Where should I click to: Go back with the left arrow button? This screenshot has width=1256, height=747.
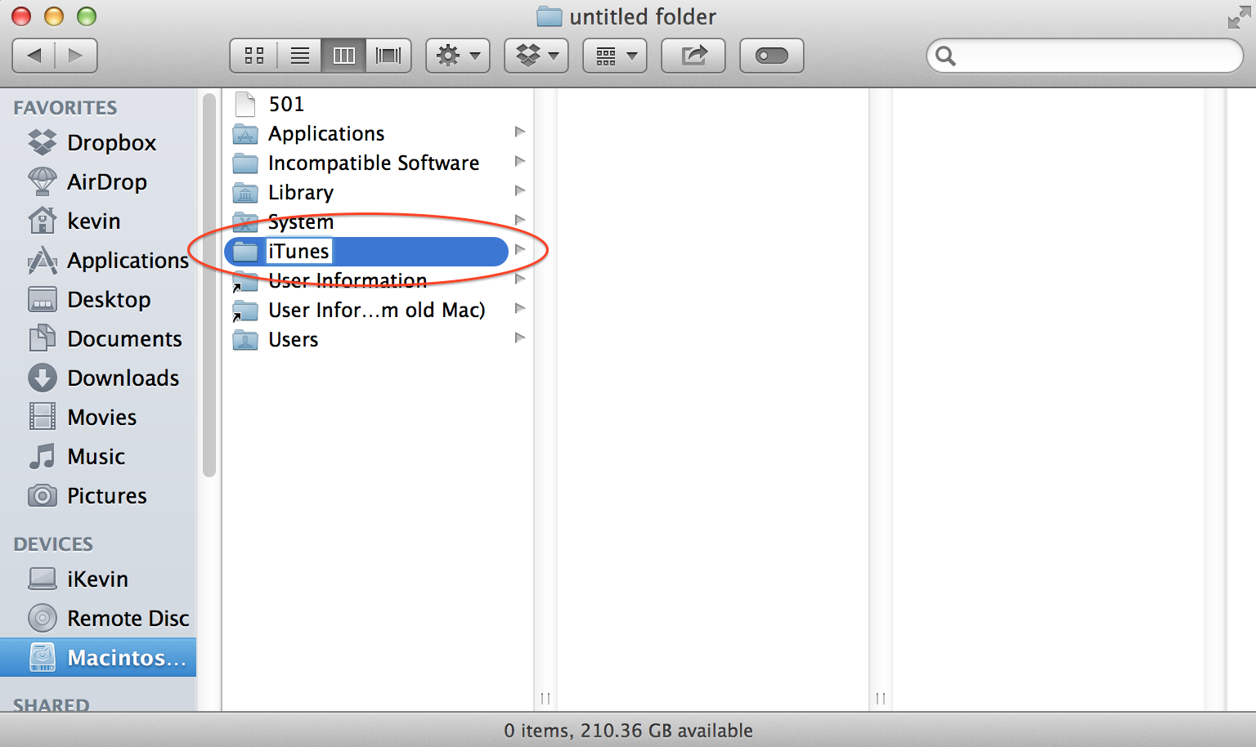pyautogui.click(x=34, y=56)
